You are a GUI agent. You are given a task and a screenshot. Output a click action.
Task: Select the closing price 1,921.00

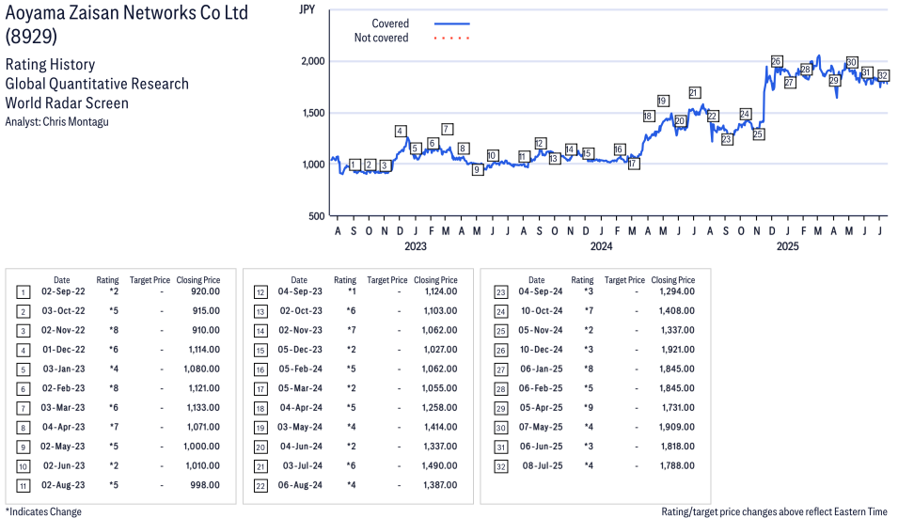677,349
